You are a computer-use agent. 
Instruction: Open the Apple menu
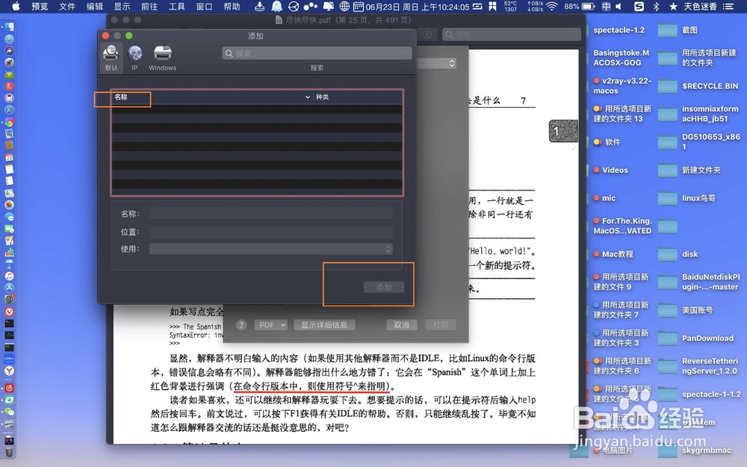pyautogui.click(x=16, y=6)
